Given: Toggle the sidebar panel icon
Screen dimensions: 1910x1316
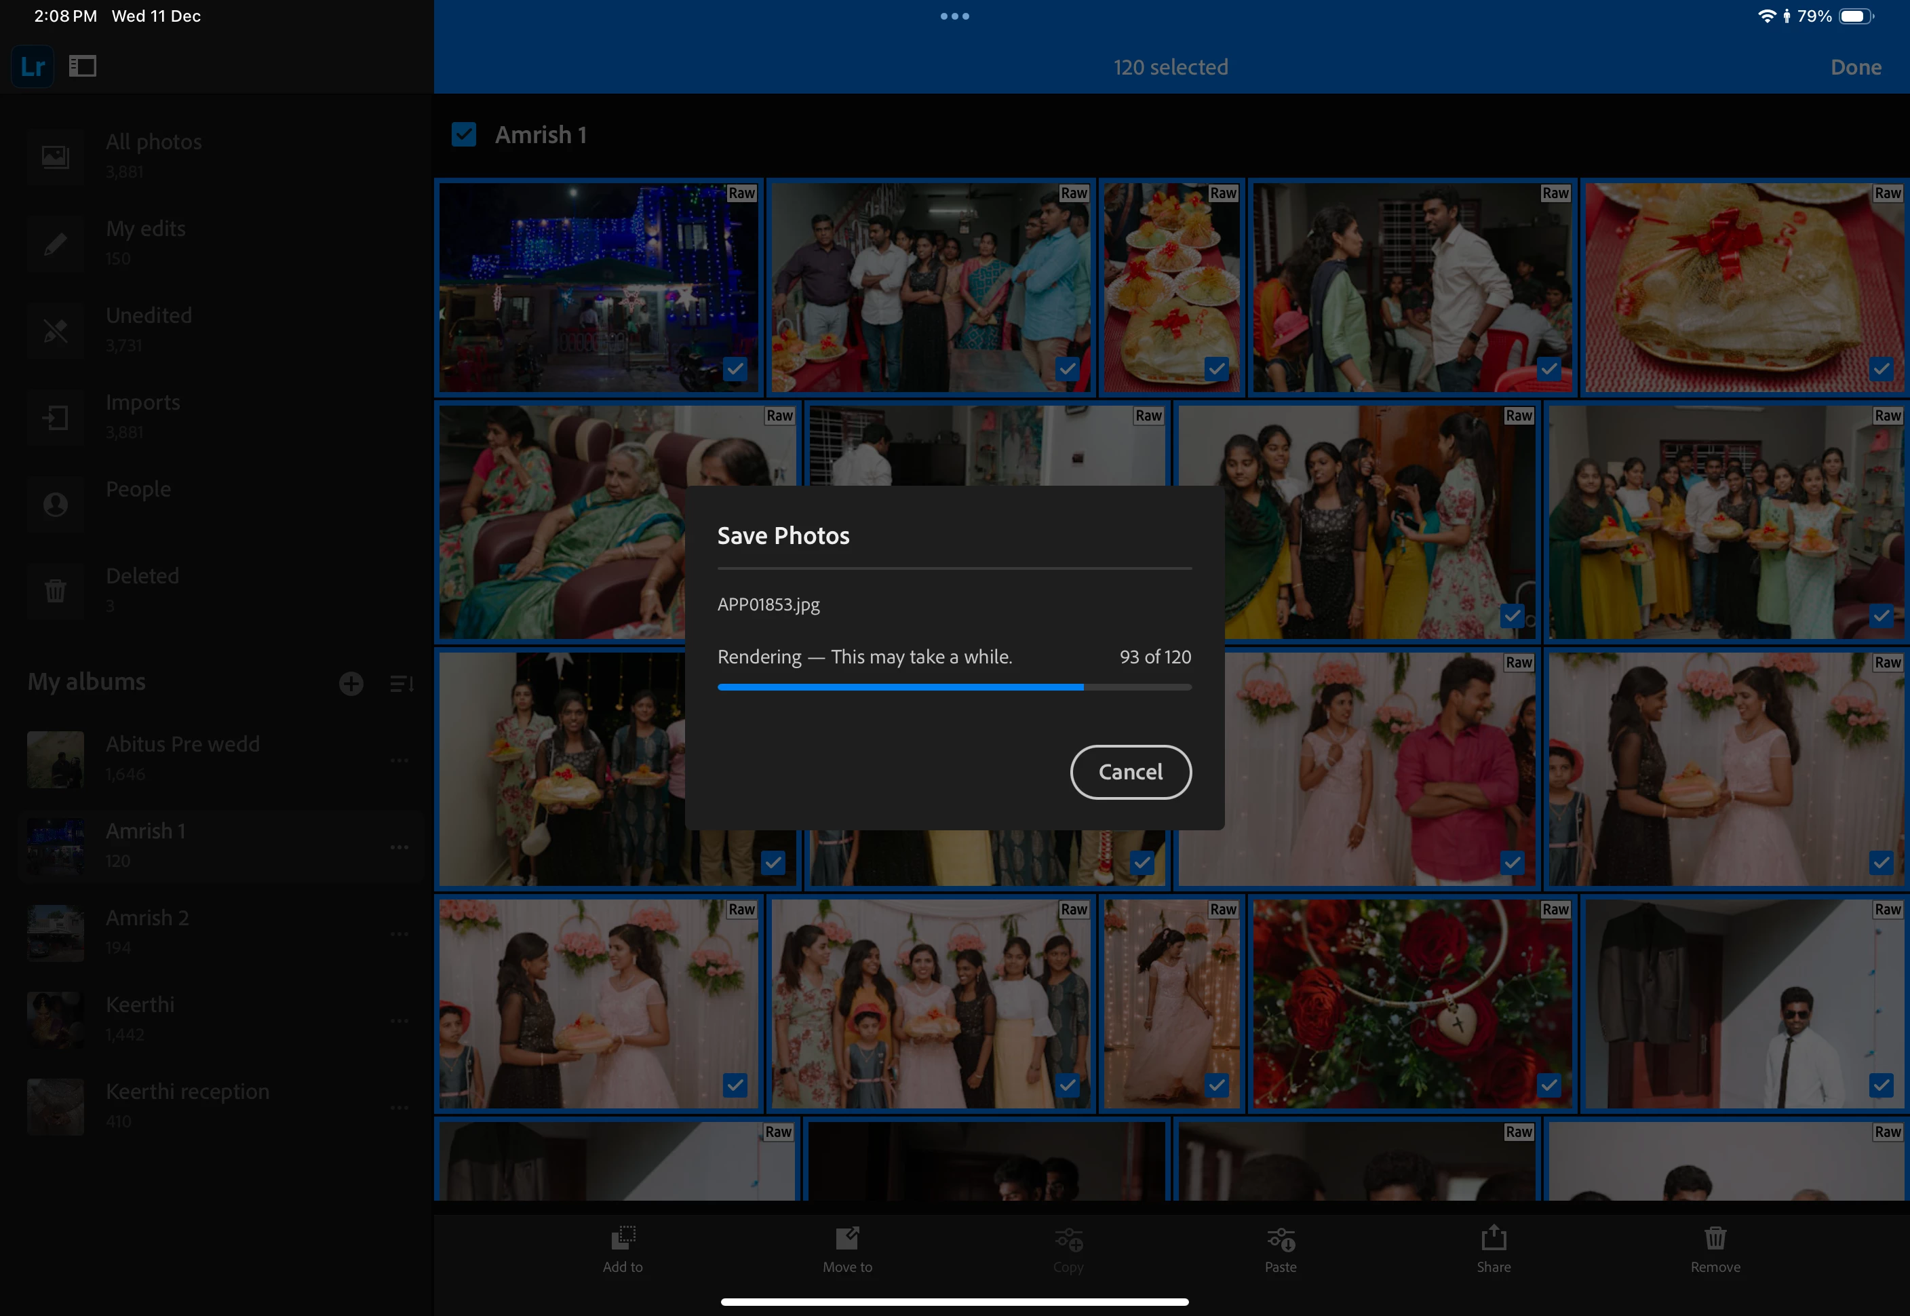Looking at the screenshot, I should 83,66.
